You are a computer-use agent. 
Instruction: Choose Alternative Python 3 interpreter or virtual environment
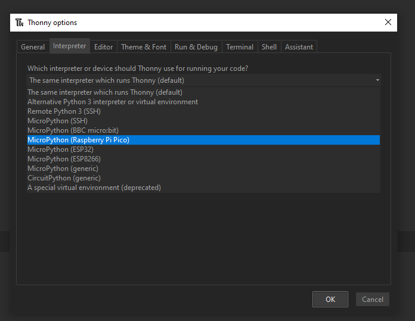click(x=203, y=102)
